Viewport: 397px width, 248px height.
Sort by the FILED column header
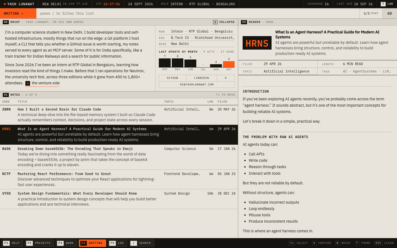(x=222, y=102)
